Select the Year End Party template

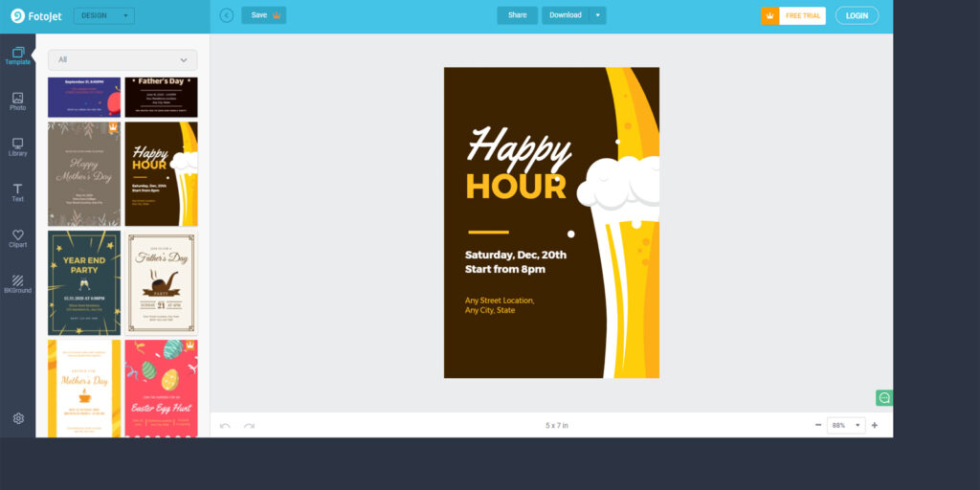point(84,282)
